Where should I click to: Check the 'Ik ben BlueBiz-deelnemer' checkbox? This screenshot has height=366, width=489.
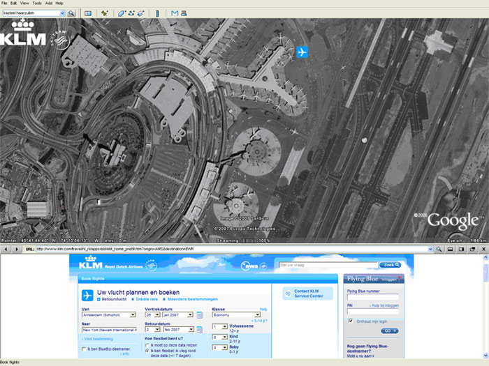point(84,349)
